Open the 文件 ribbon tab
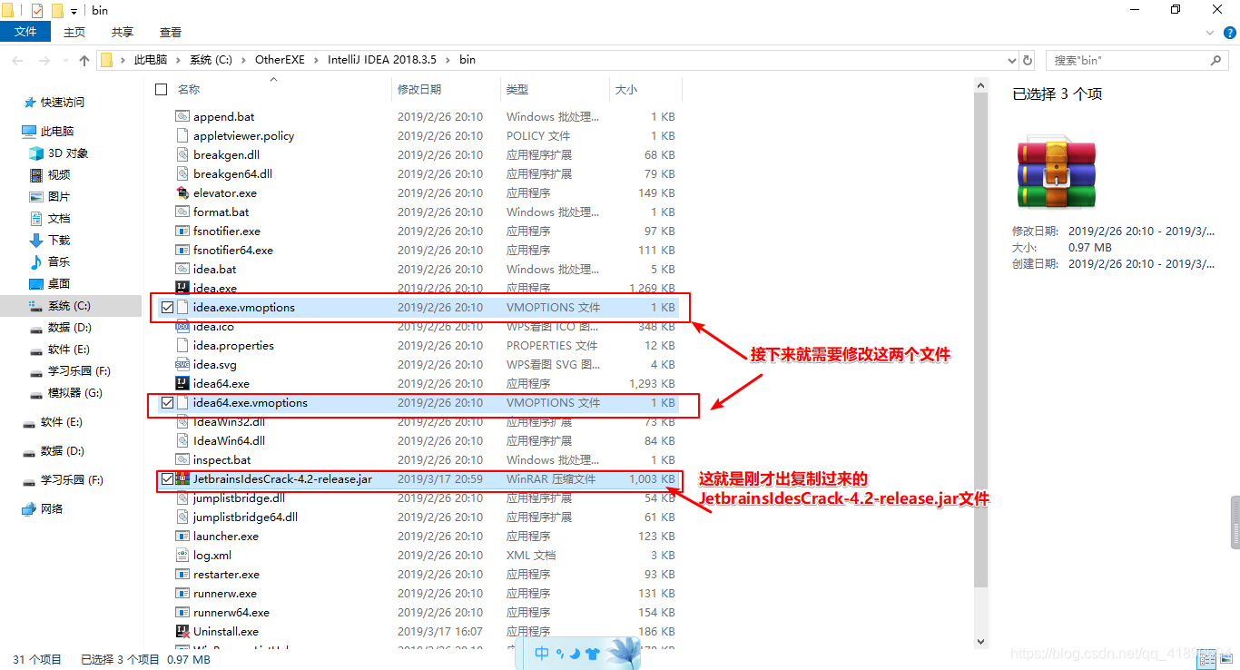This screenshot has width=1240, height=670. coord(25,32)
